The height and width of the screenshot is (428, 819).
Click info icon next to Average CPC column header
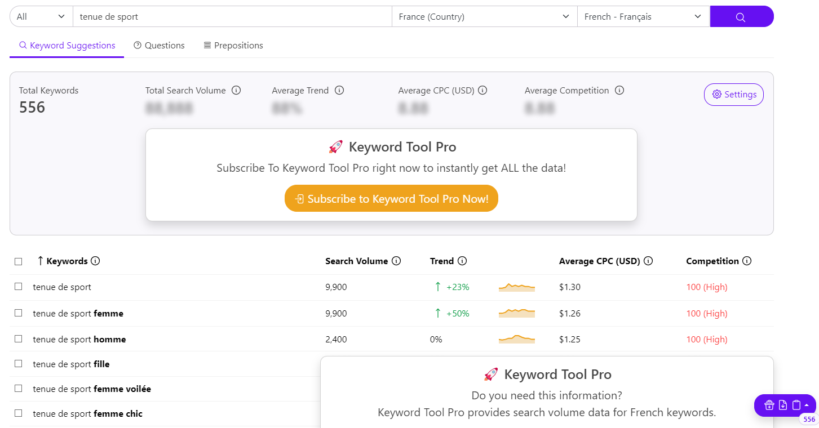point(648,261)
